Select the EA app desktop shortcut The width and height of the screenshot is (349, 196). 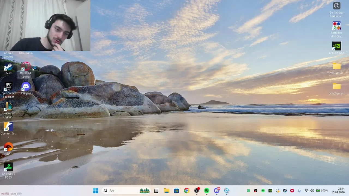tap(8, 149)
